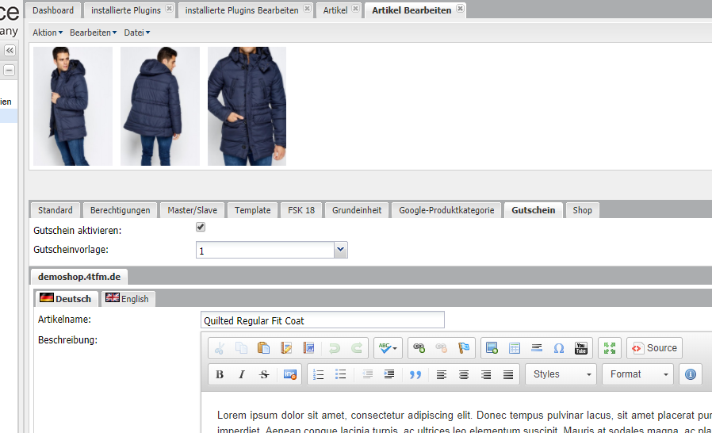
Task: Switch language to English tab
Action: (x=127, y=299)
